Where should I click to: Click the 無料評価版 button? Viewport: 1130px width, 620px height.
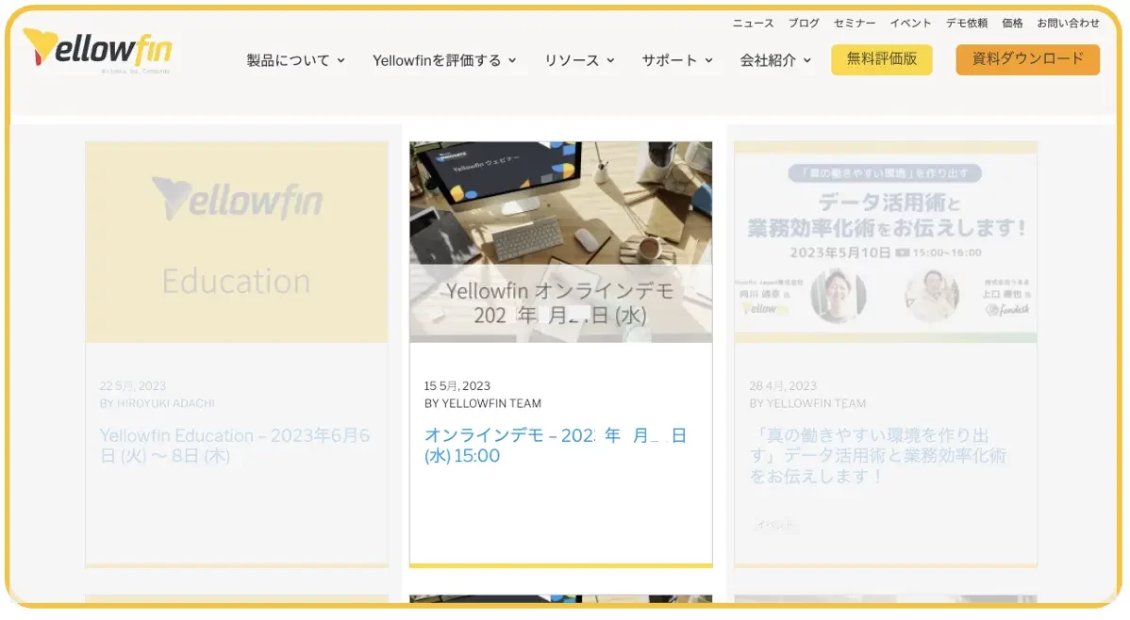[x=881, y=59]
